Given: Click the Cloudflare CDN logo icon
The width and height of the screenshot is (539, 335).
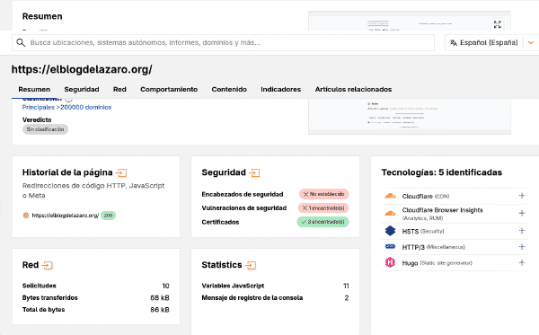Looking at the screenshot, I should point(390,196).
